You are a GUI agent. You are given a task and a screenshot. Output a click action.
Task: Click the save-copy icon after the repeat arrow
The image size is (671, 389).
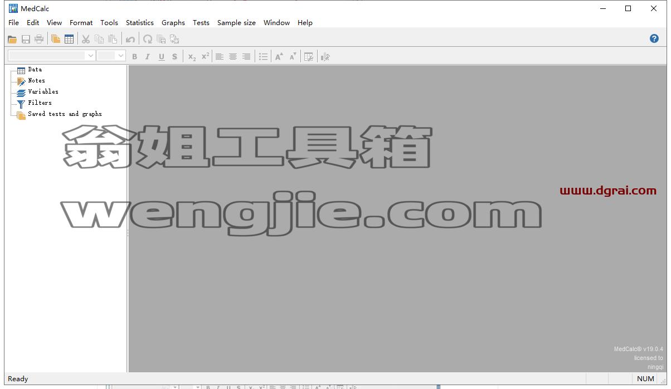pyautogui.click(x=161, y=39)
